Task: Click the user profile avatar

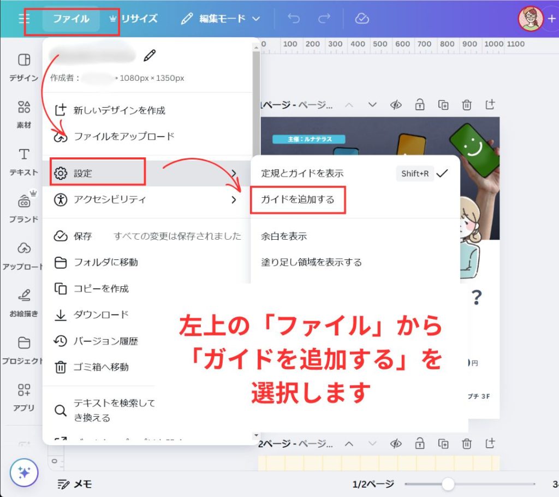Action: coord(530,19)
